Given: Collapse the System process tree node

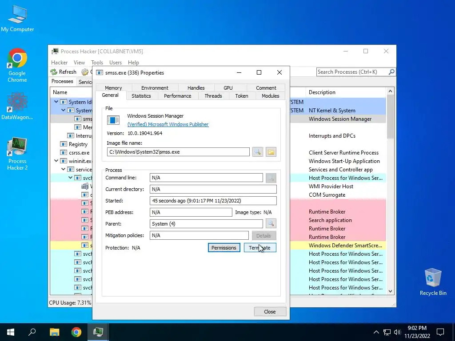Looking at the screenshot, I should click(63, 110).
